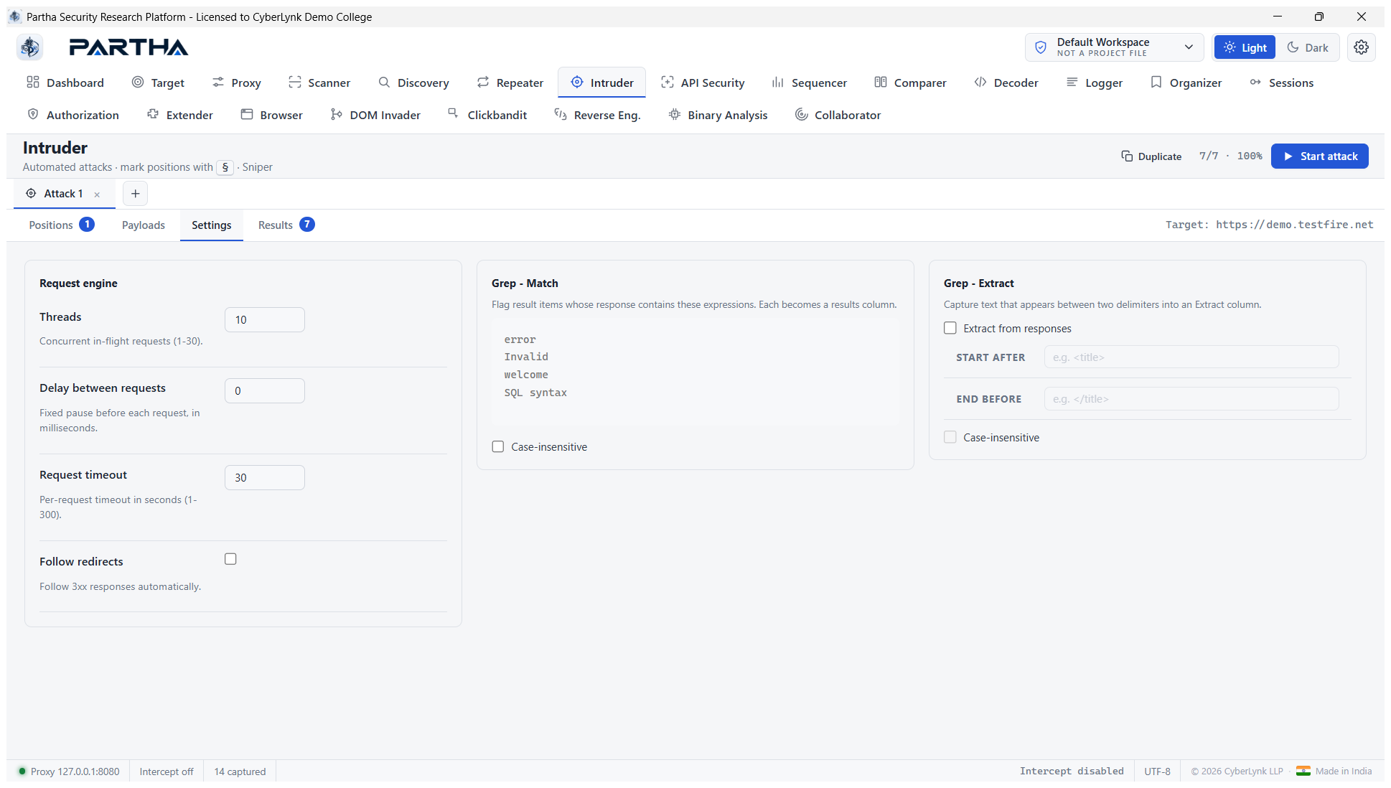Click the START AFTER delimiter field
This screenshot has height=788, width=1391.
click(x=1191, y=357)
